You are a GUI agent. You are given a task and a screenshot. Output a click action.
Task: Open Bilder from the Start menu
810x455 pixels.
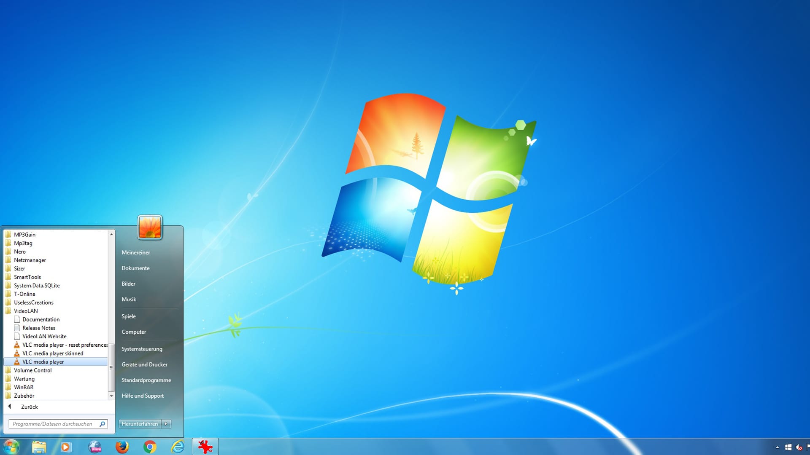click(x=129, y=284)
